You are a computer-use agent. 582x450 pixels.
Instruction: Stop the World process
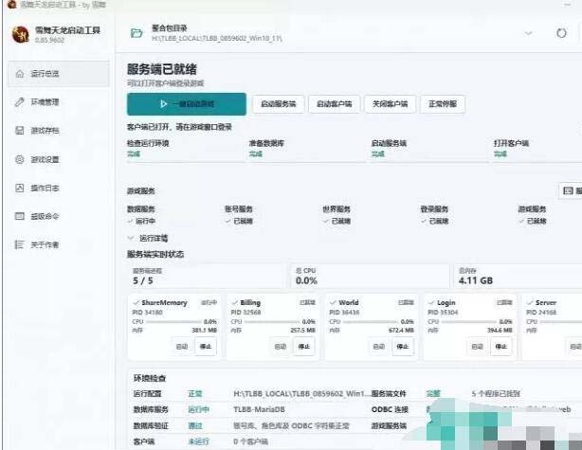click(x=403, y=347)
